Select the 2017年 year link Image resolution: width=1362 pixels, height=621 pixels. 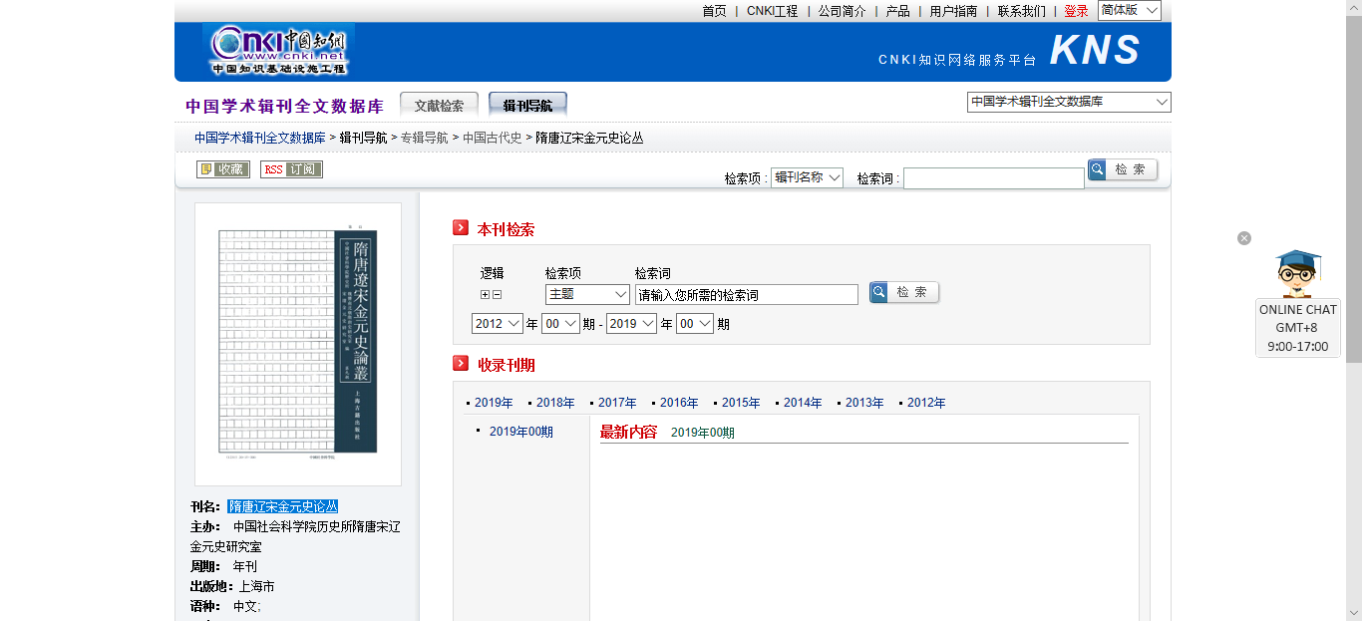(x=617, y=403)
